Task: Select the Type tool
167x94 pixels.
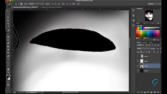Action: coord(8,59)
